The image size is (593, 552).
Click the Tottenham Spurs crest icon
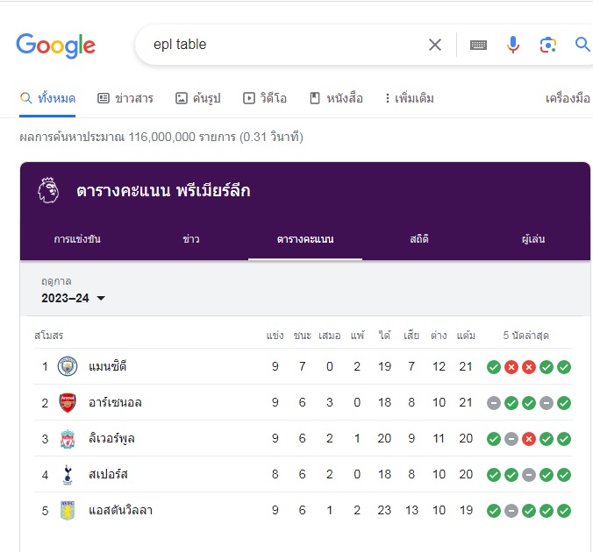[68, 475]
